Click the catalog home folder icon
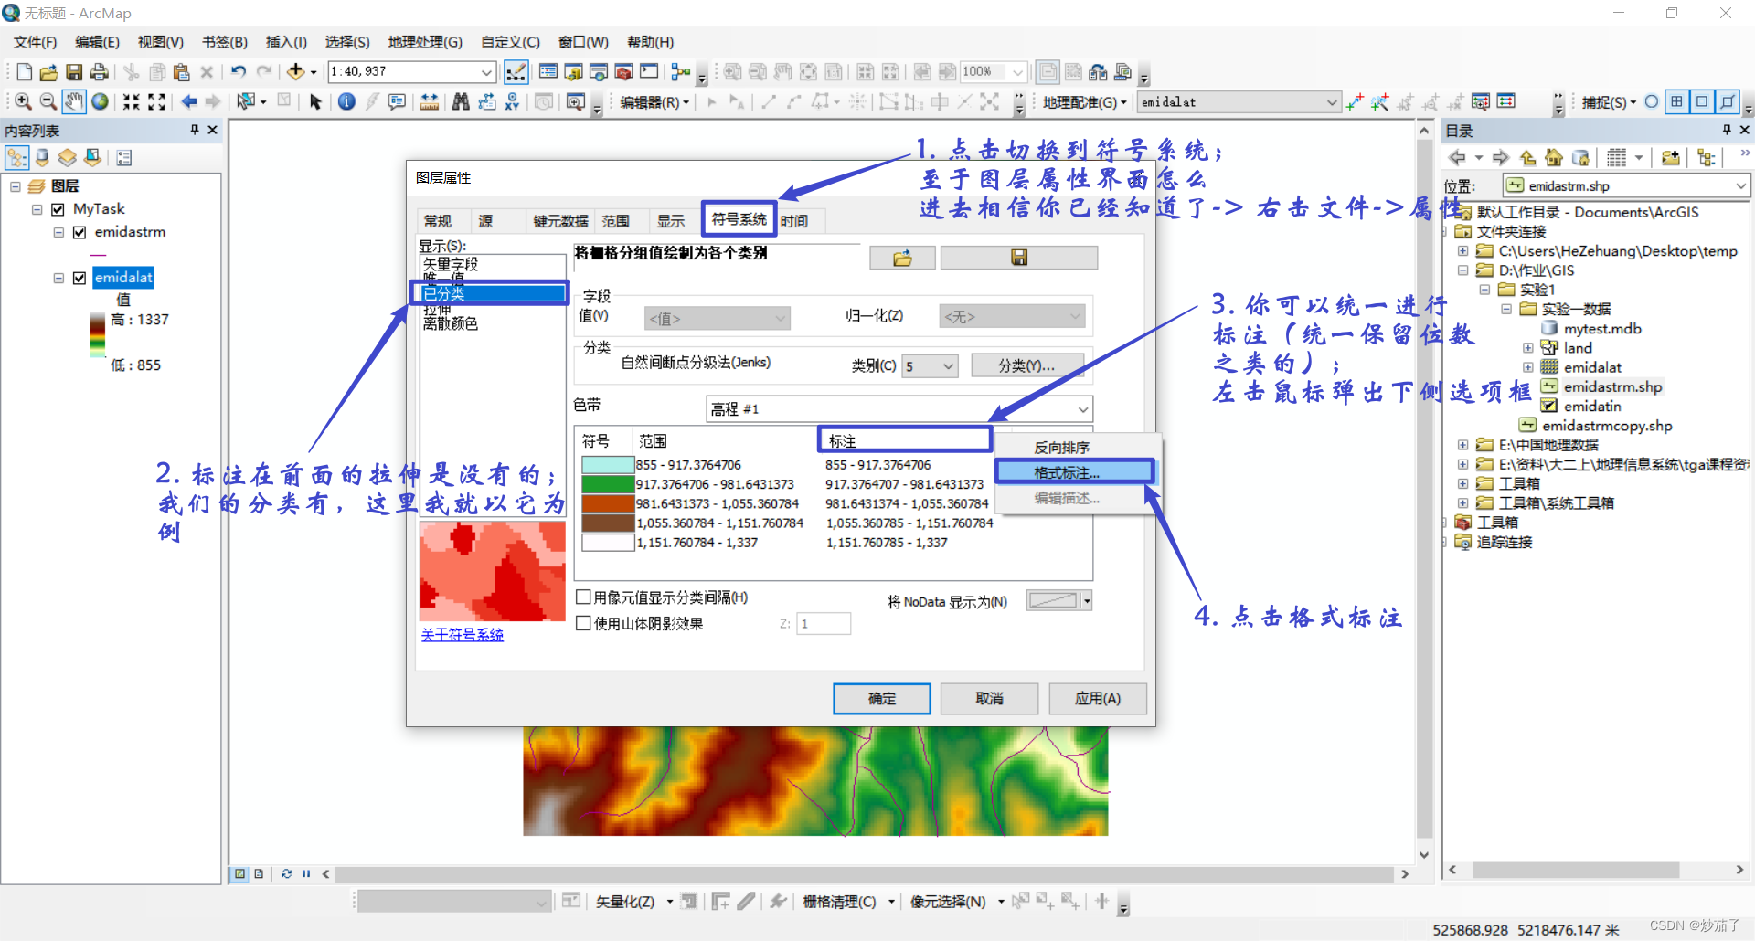 pos(1554,158)
